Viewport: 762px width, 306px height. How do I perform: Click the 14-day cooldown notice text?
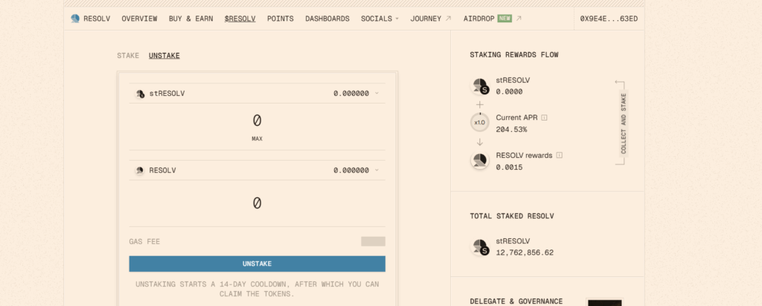point(257,289)
